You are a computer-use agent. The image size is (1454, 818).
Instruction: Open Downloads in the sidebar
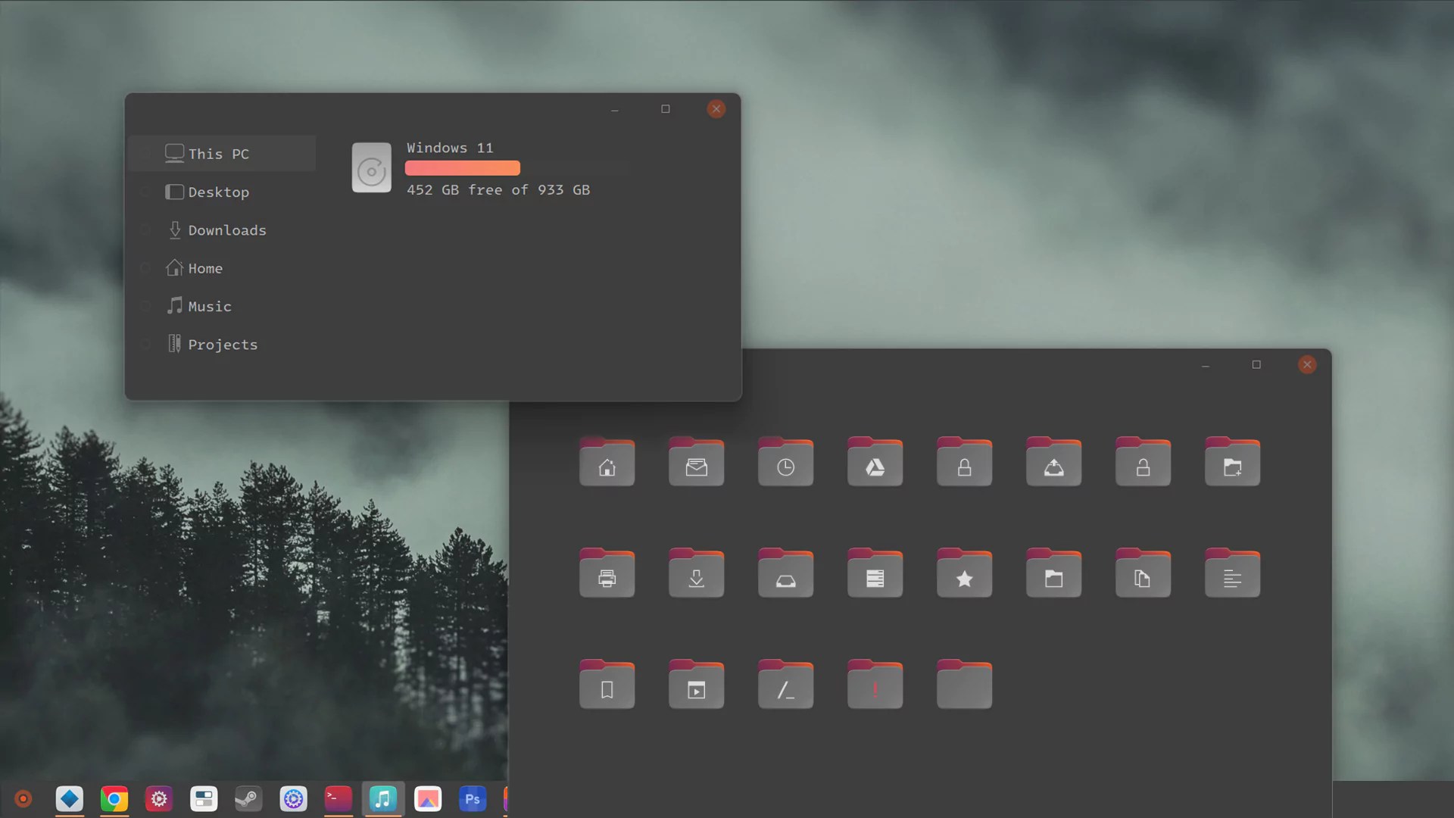[226, 230]
